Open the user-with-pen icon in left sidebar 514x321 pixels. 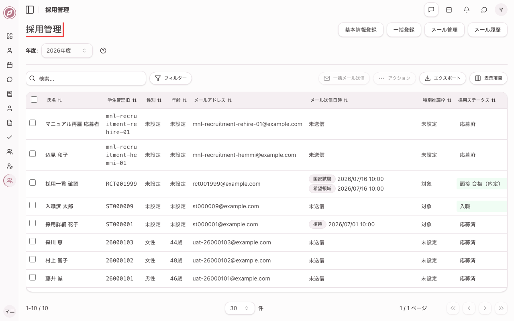[x=10, y=166]
